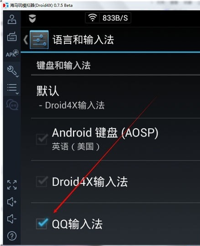
Task: Click the joystick icon in sidebar
Action: (x=12, y=20)
